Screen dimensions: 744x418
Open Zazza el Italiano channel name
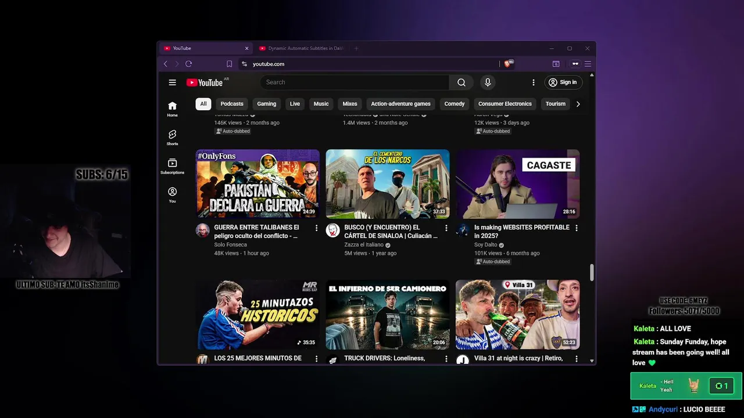(x=364, y=245)
